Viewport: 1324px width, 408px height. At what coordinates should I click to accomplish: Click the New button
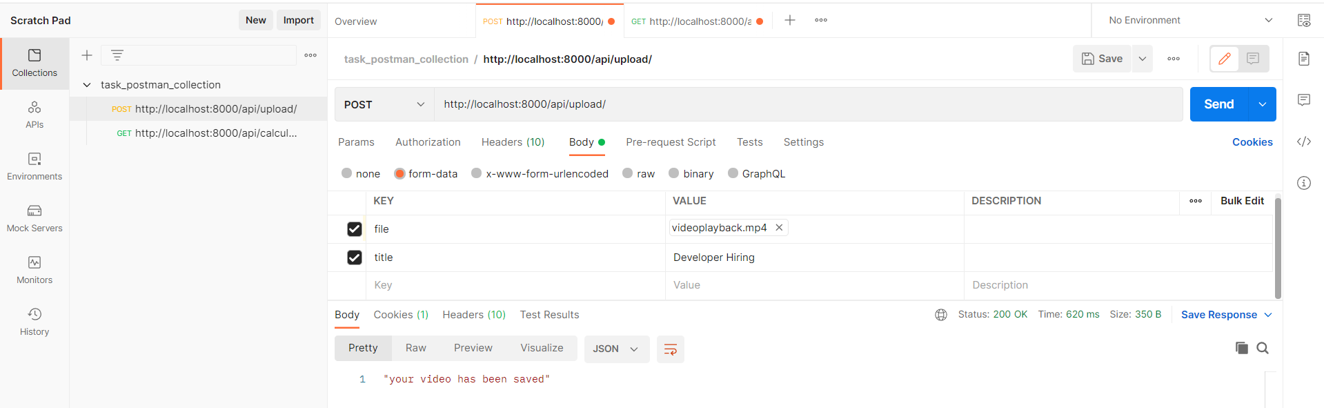pos(256,20)
